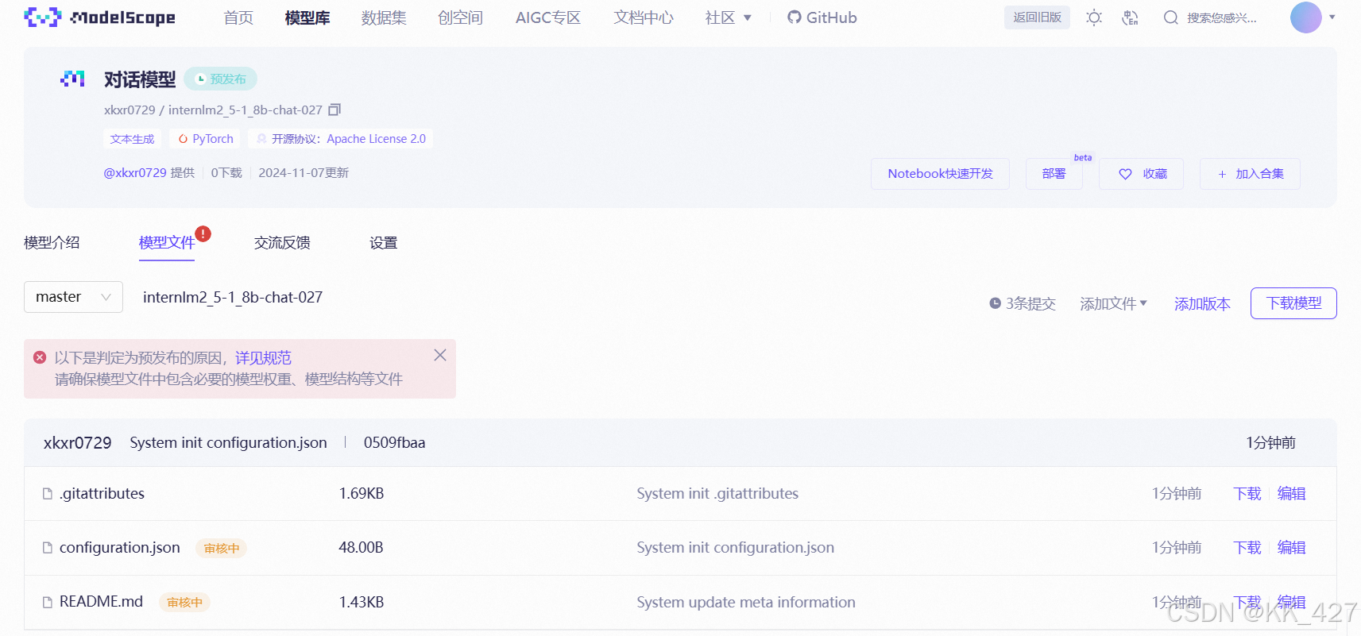
Task: Click the heart 收藏 favorite button
Action: (1142, 174)
